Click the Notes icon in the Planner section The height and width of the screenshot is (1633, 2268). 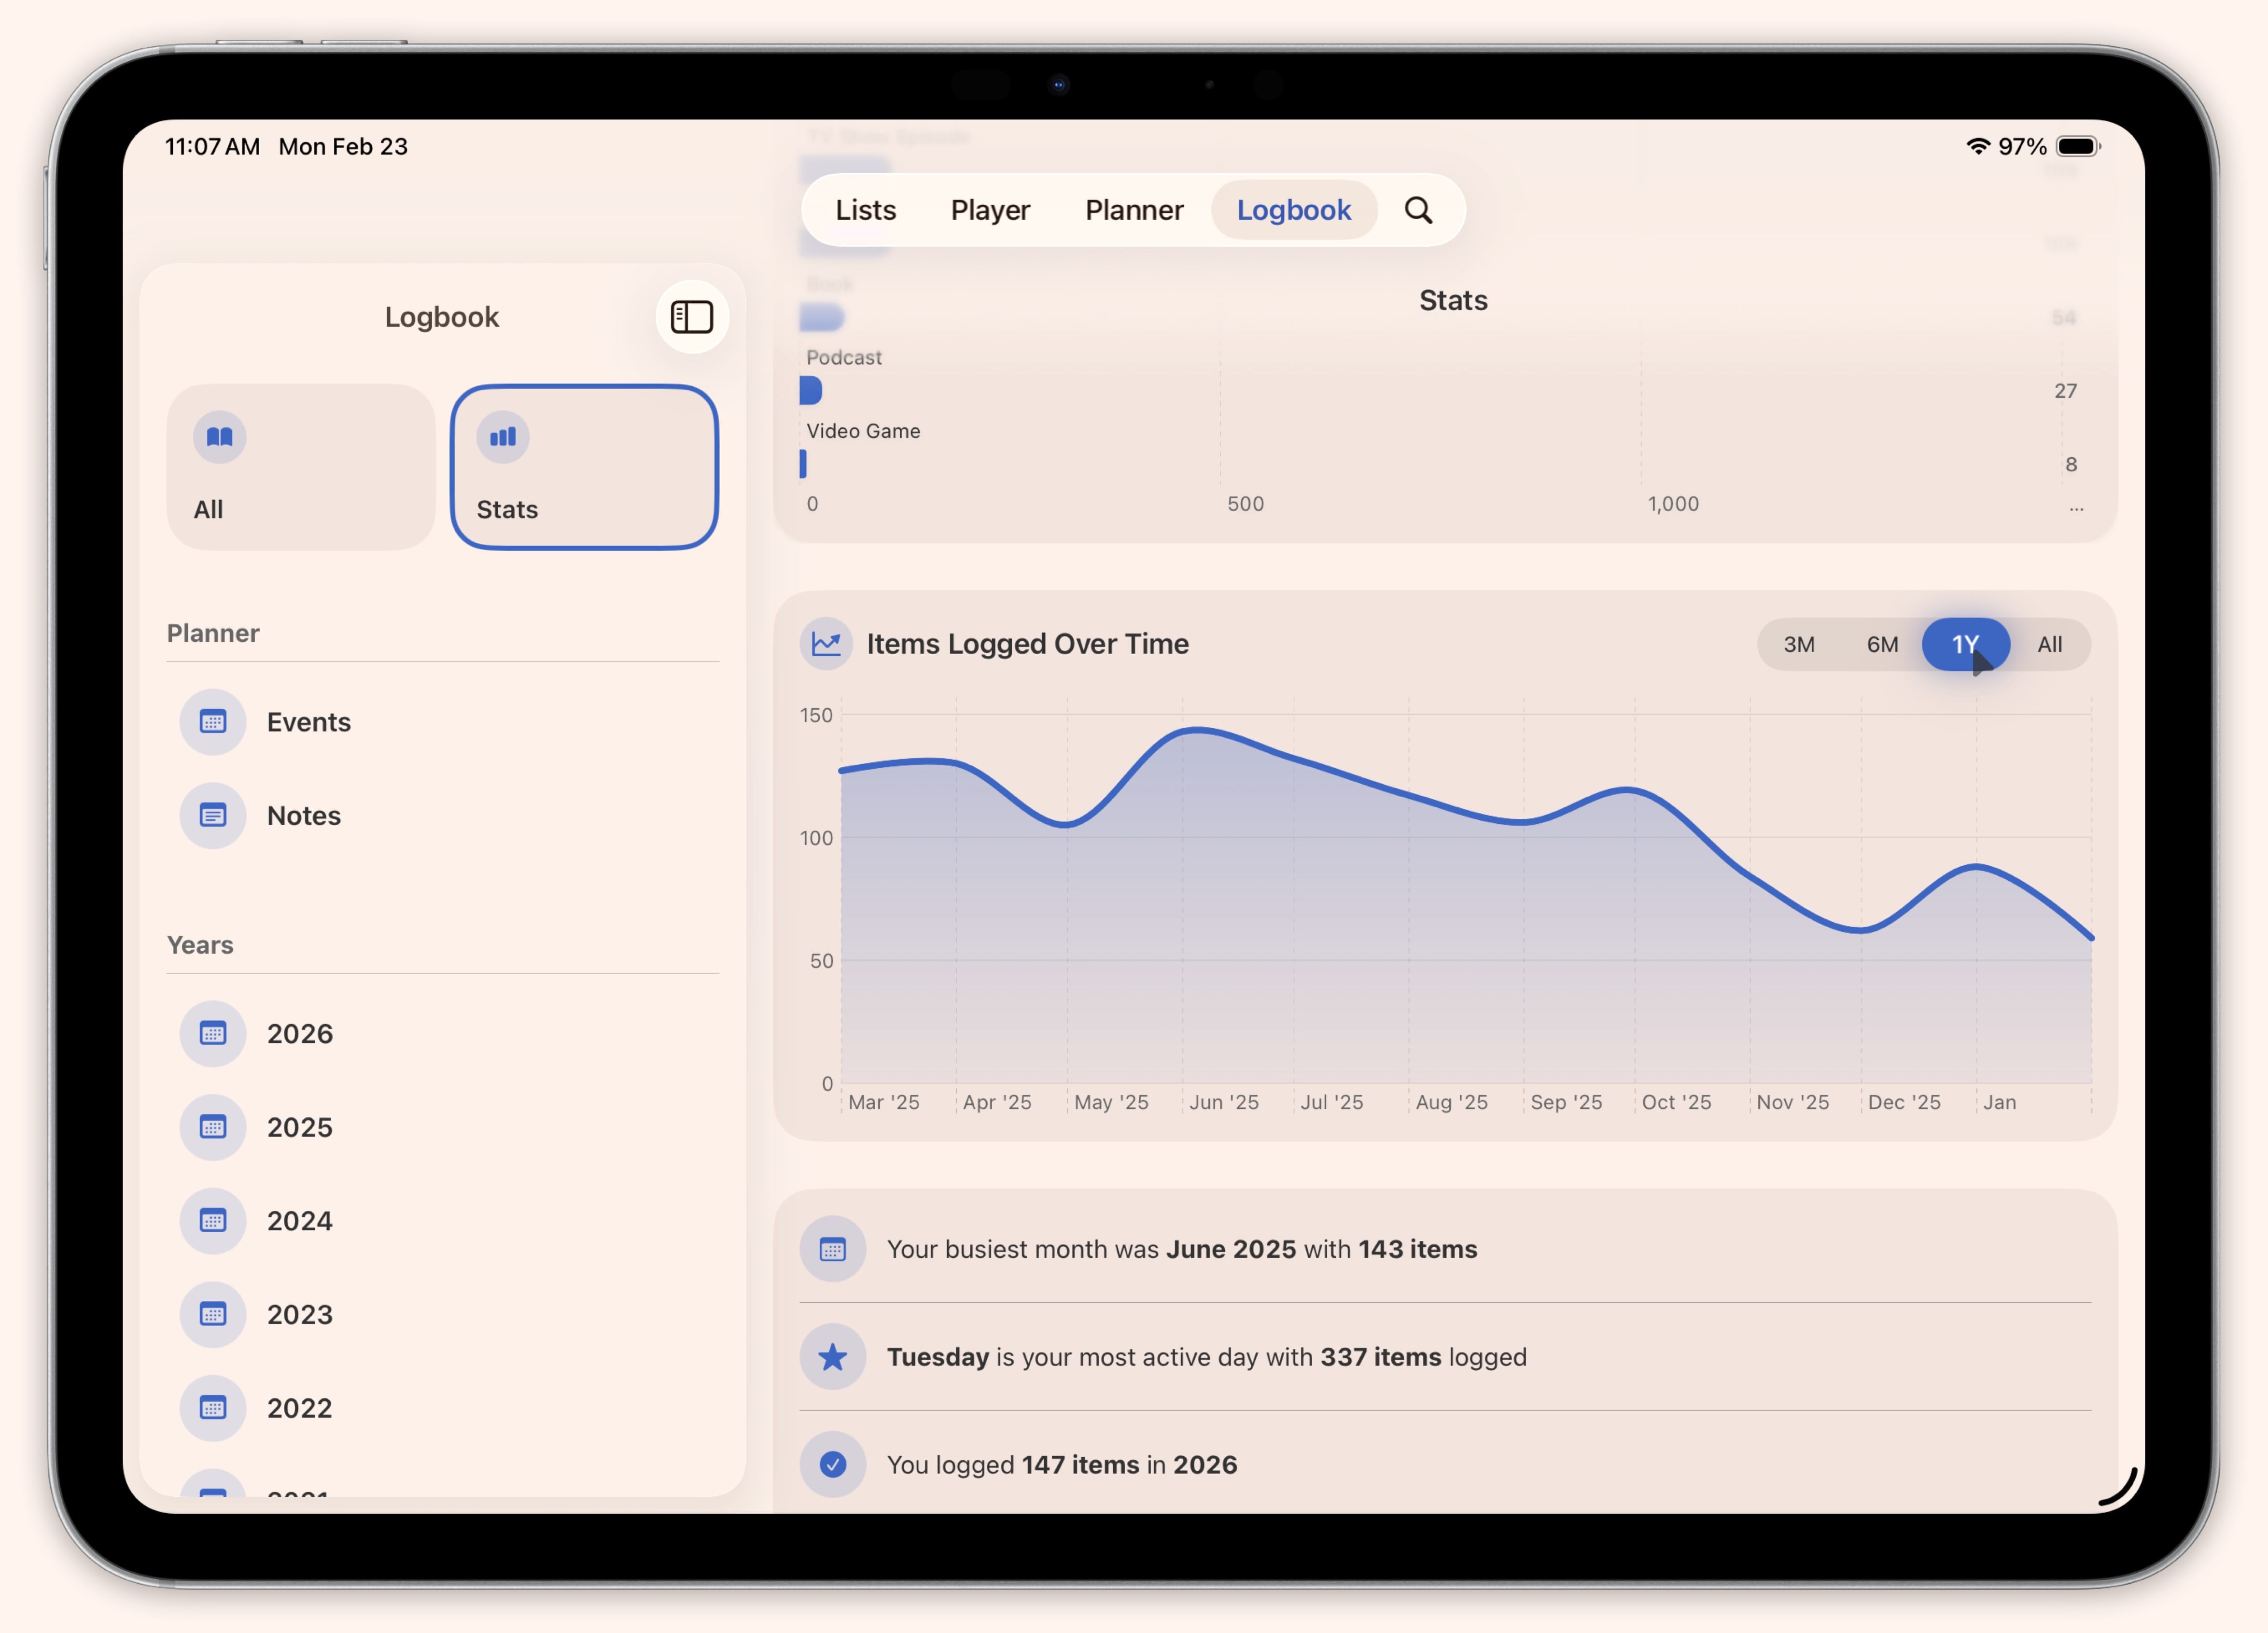[x=213, y=815]
